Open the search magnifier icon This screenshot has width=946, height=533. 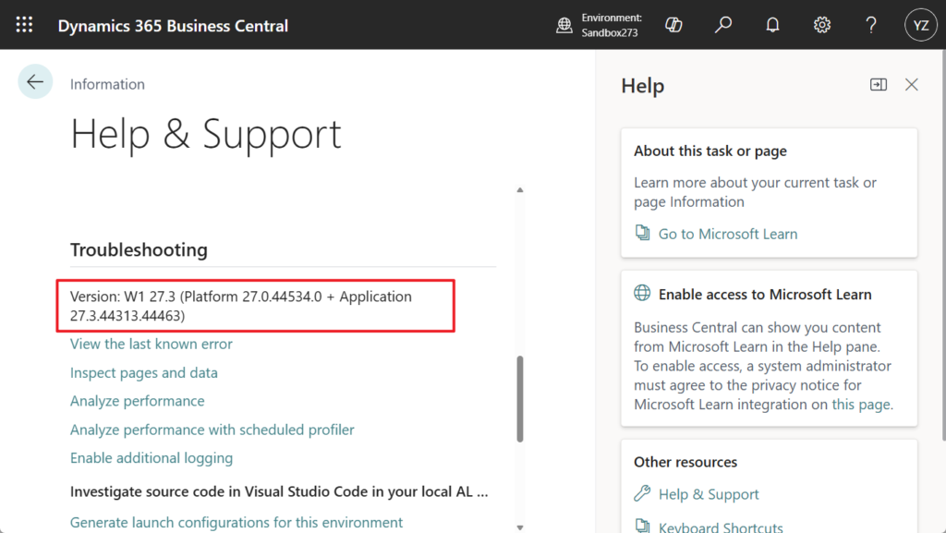723,25
